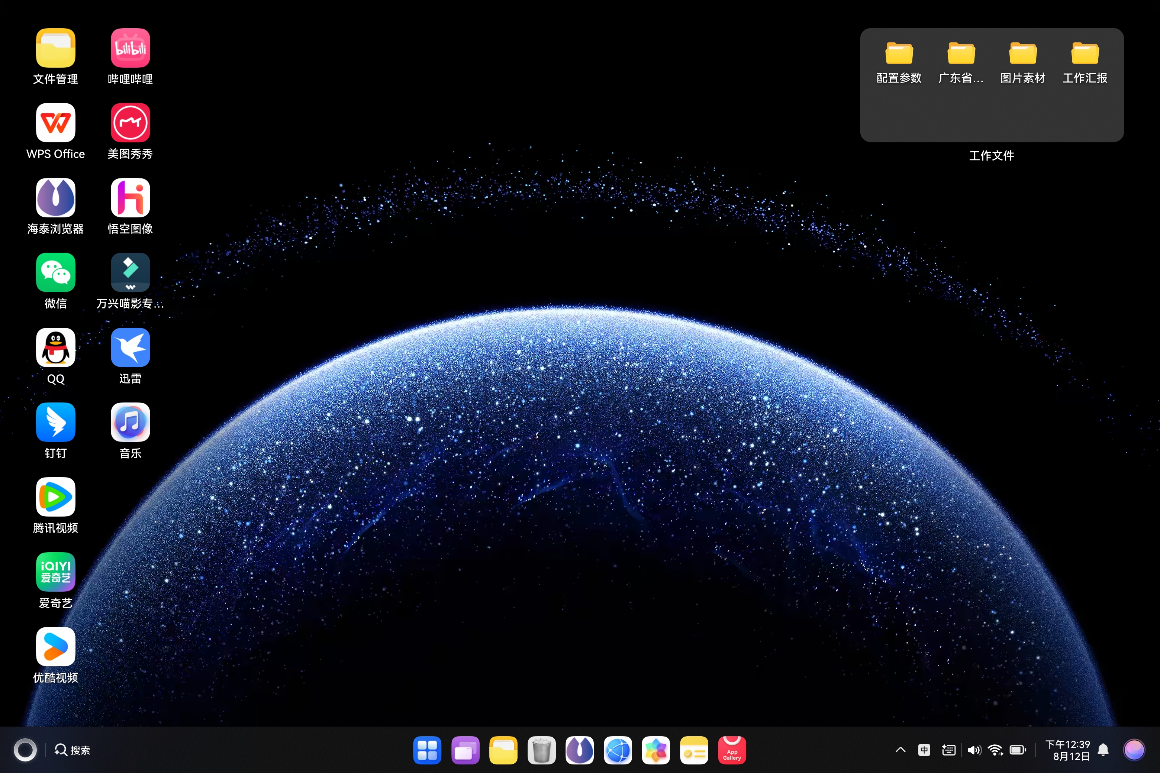Open the Wi-Fi network tray icon
Image resolution: width=1160 pixels, height=773 pixels.
(995, 750)
